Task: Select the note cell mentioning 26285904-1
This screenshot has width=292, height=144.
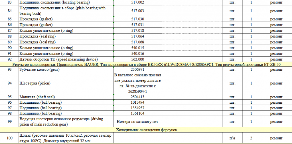Action: point(137,83)
